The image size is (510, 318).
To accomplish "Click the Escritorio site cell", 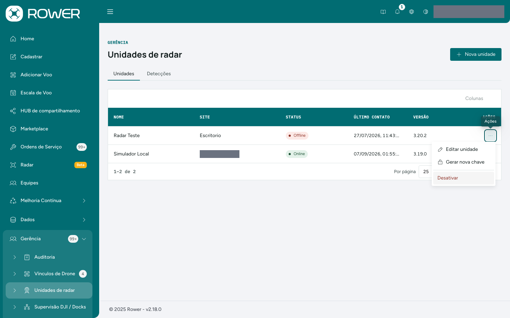I will point(210,136).
